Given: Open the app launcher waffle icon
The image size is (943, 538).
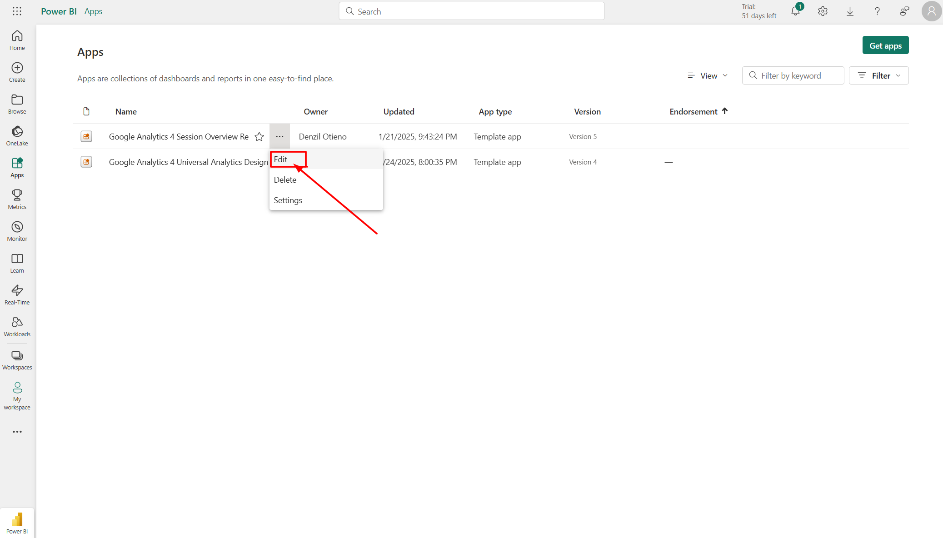Looking at the screenshot, I should [17, 11].
